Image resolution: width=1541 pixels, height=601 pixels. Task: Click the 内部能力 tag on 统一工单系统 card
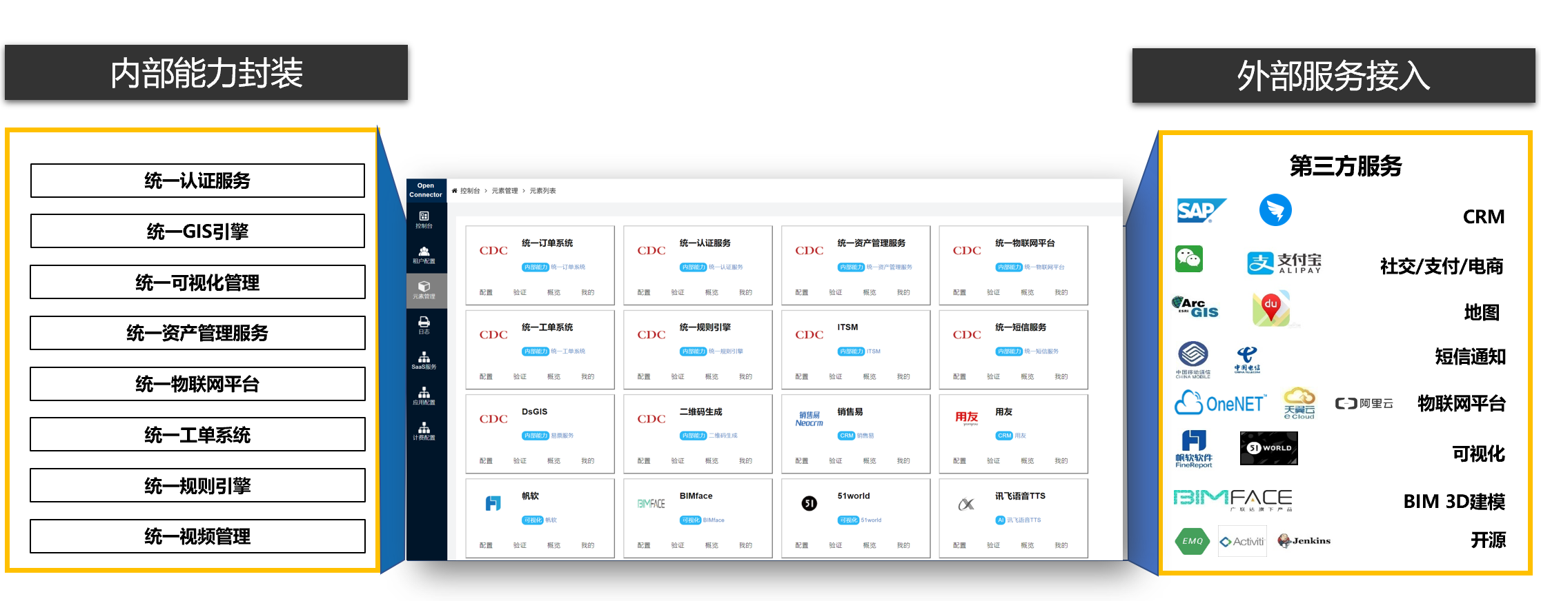pos(536,352)
